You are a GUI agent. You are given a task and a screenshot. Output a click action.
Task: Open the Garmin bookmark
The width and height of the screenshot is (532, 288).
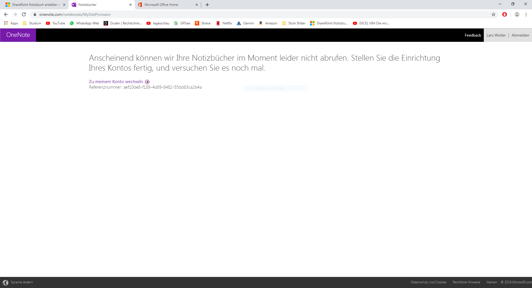[x=245, y=23]
